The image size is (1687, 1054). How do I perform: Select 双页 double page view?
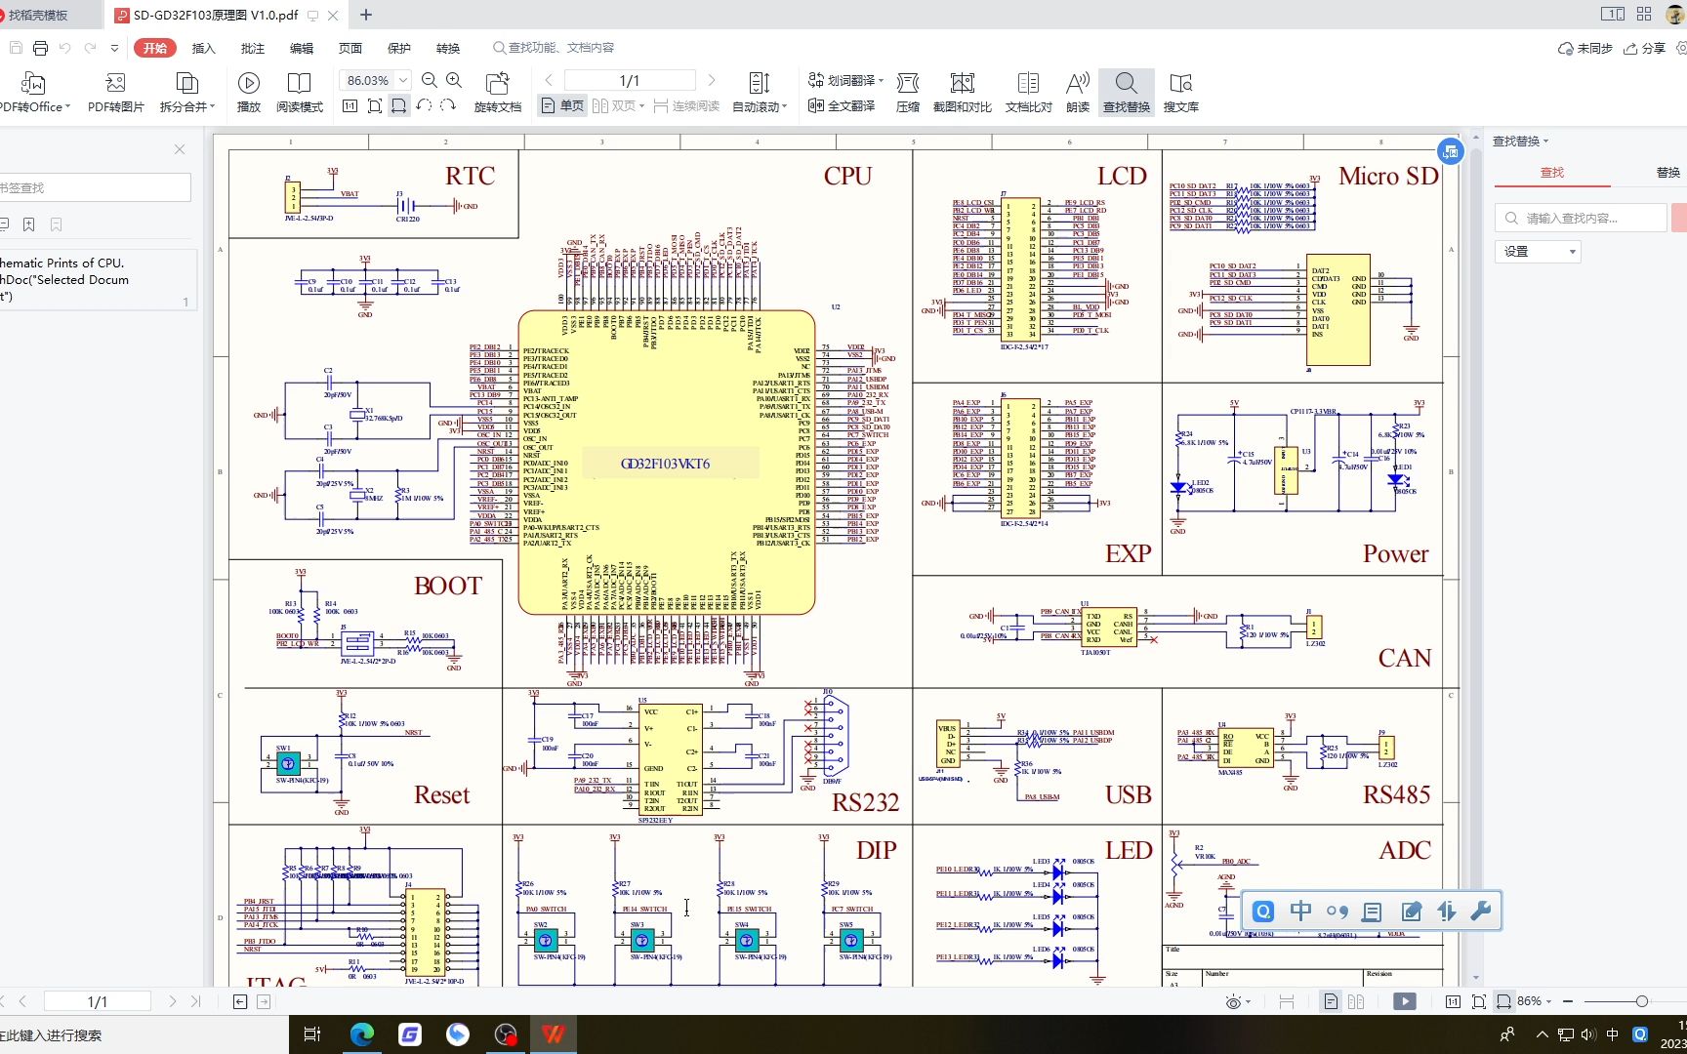point(618,105)
